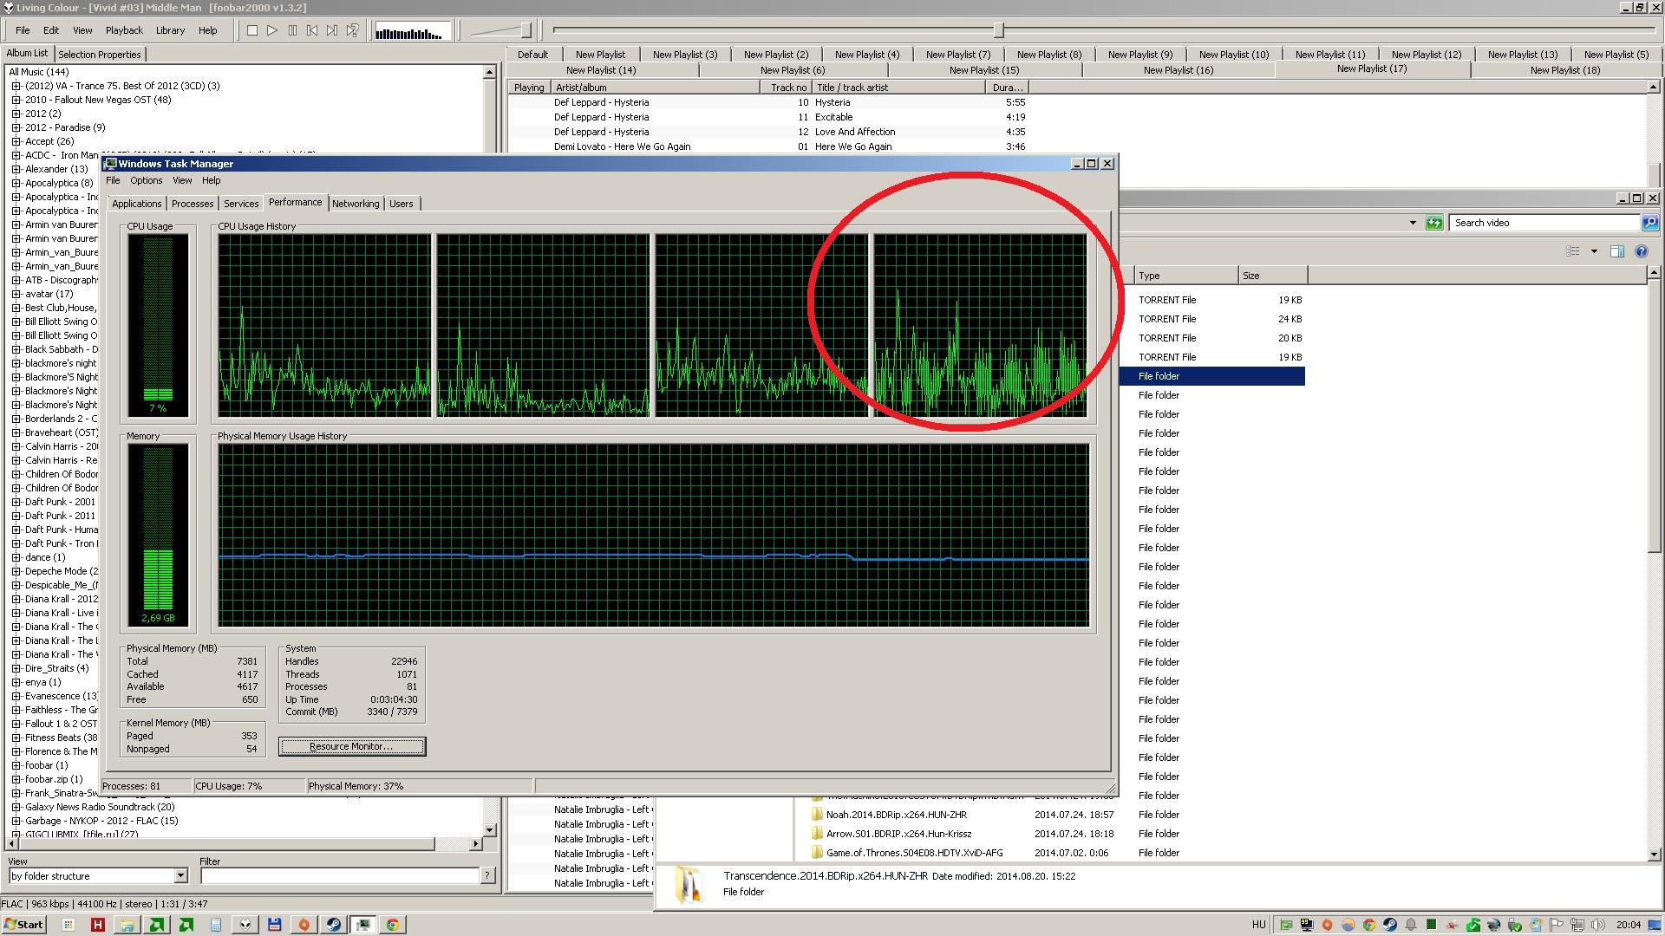1665x936 pixels.
Task: Click album list scrollbar down arrow
Action: point(490,829)
